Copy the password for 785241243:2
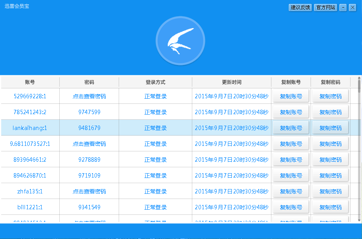 (x=330, y=111)
